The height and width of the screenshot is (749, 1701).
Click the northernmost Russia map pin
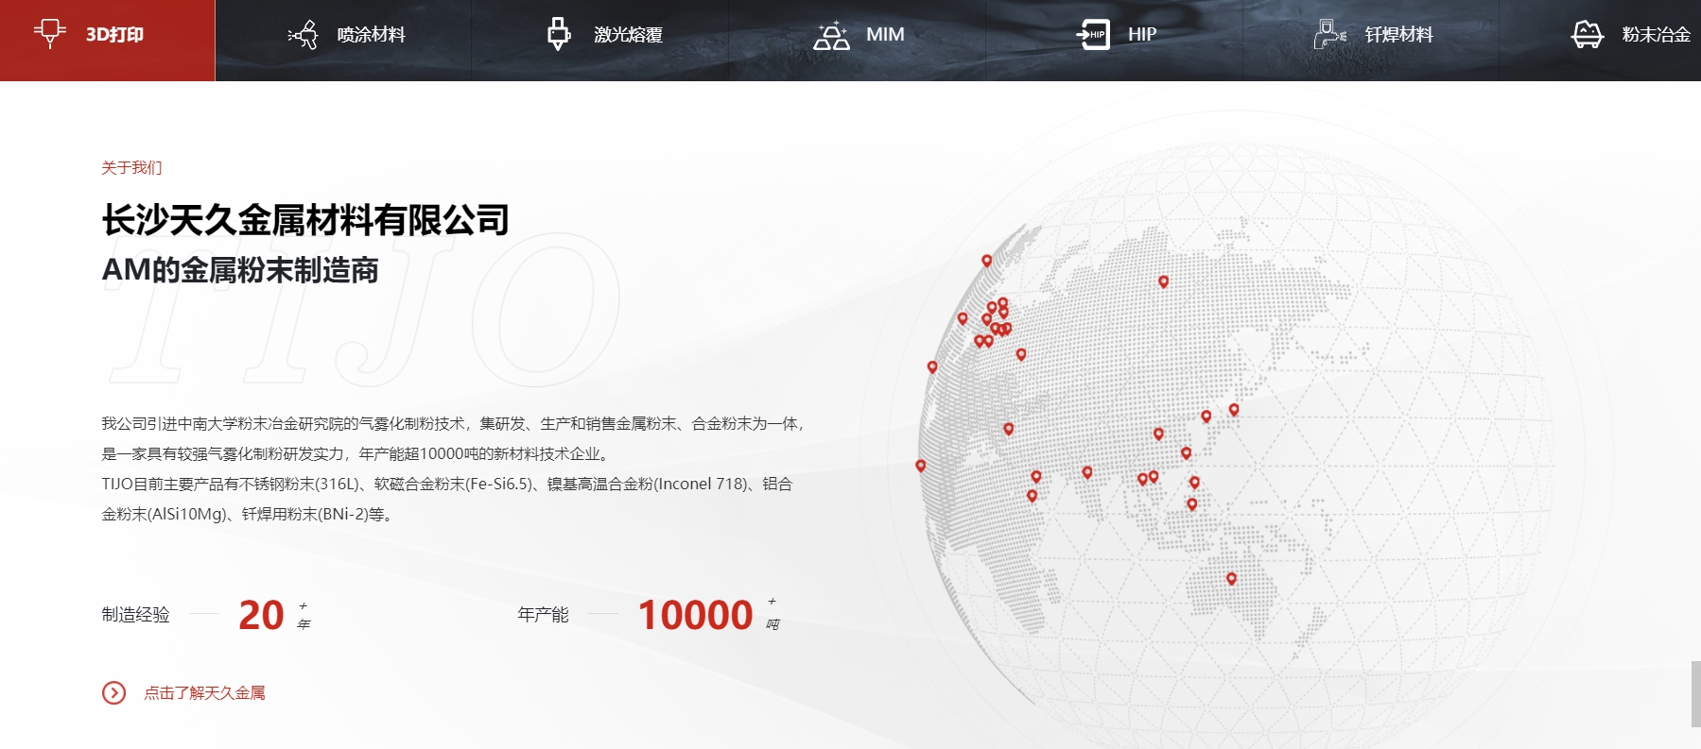coord(1163,281)
